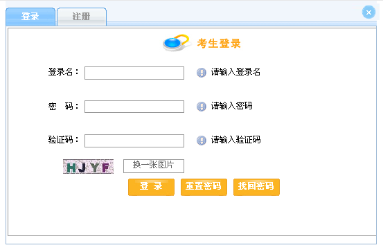Screen dimensions: 383x252
Task: Click the HJYF captcha image
Action: click(x=88, y=167)
